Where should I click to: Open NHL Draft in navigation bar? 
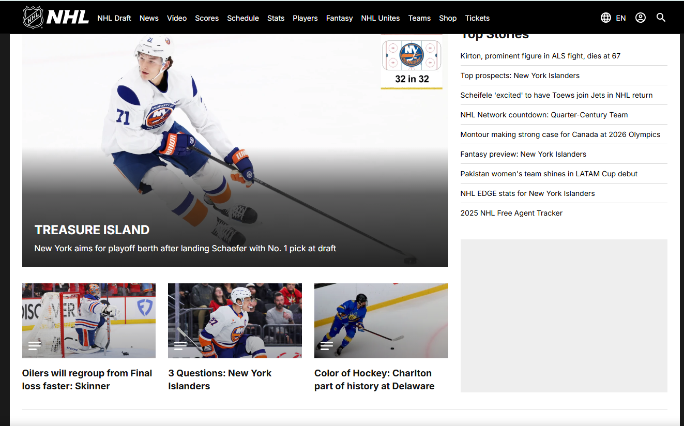click(x=114, y=18)
